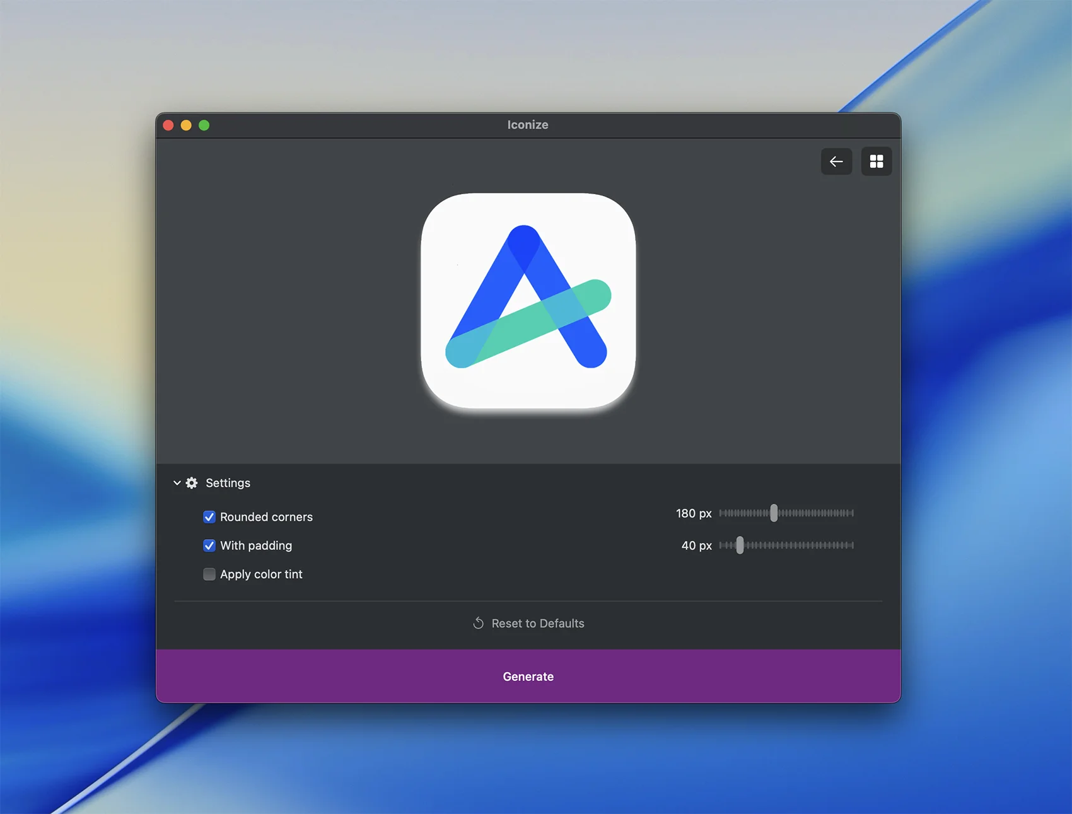Collapse the Settings section using chevron

[177, 483]
